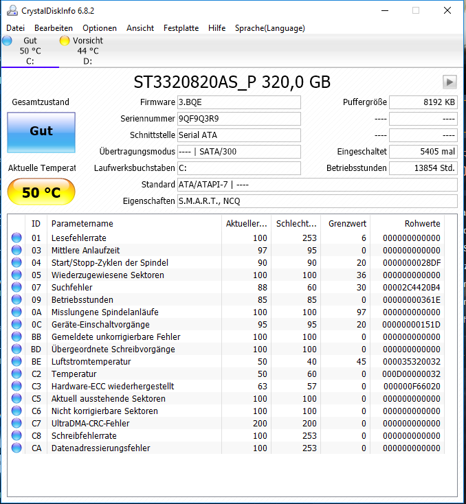Open the Sprache(Language) menu

pos(269,28)
